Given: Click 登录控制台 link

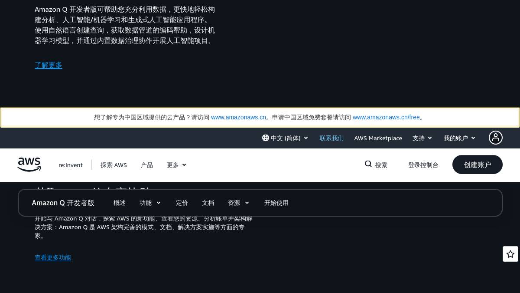Looking at the screenshot, I should tap(423, 165).
